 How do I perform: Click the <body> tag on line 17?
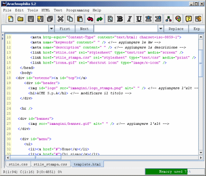26,73
